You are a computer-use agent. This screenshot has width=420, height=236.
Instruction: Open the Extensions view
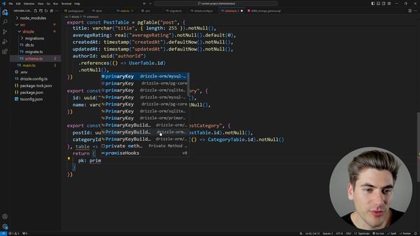[5, 51]
